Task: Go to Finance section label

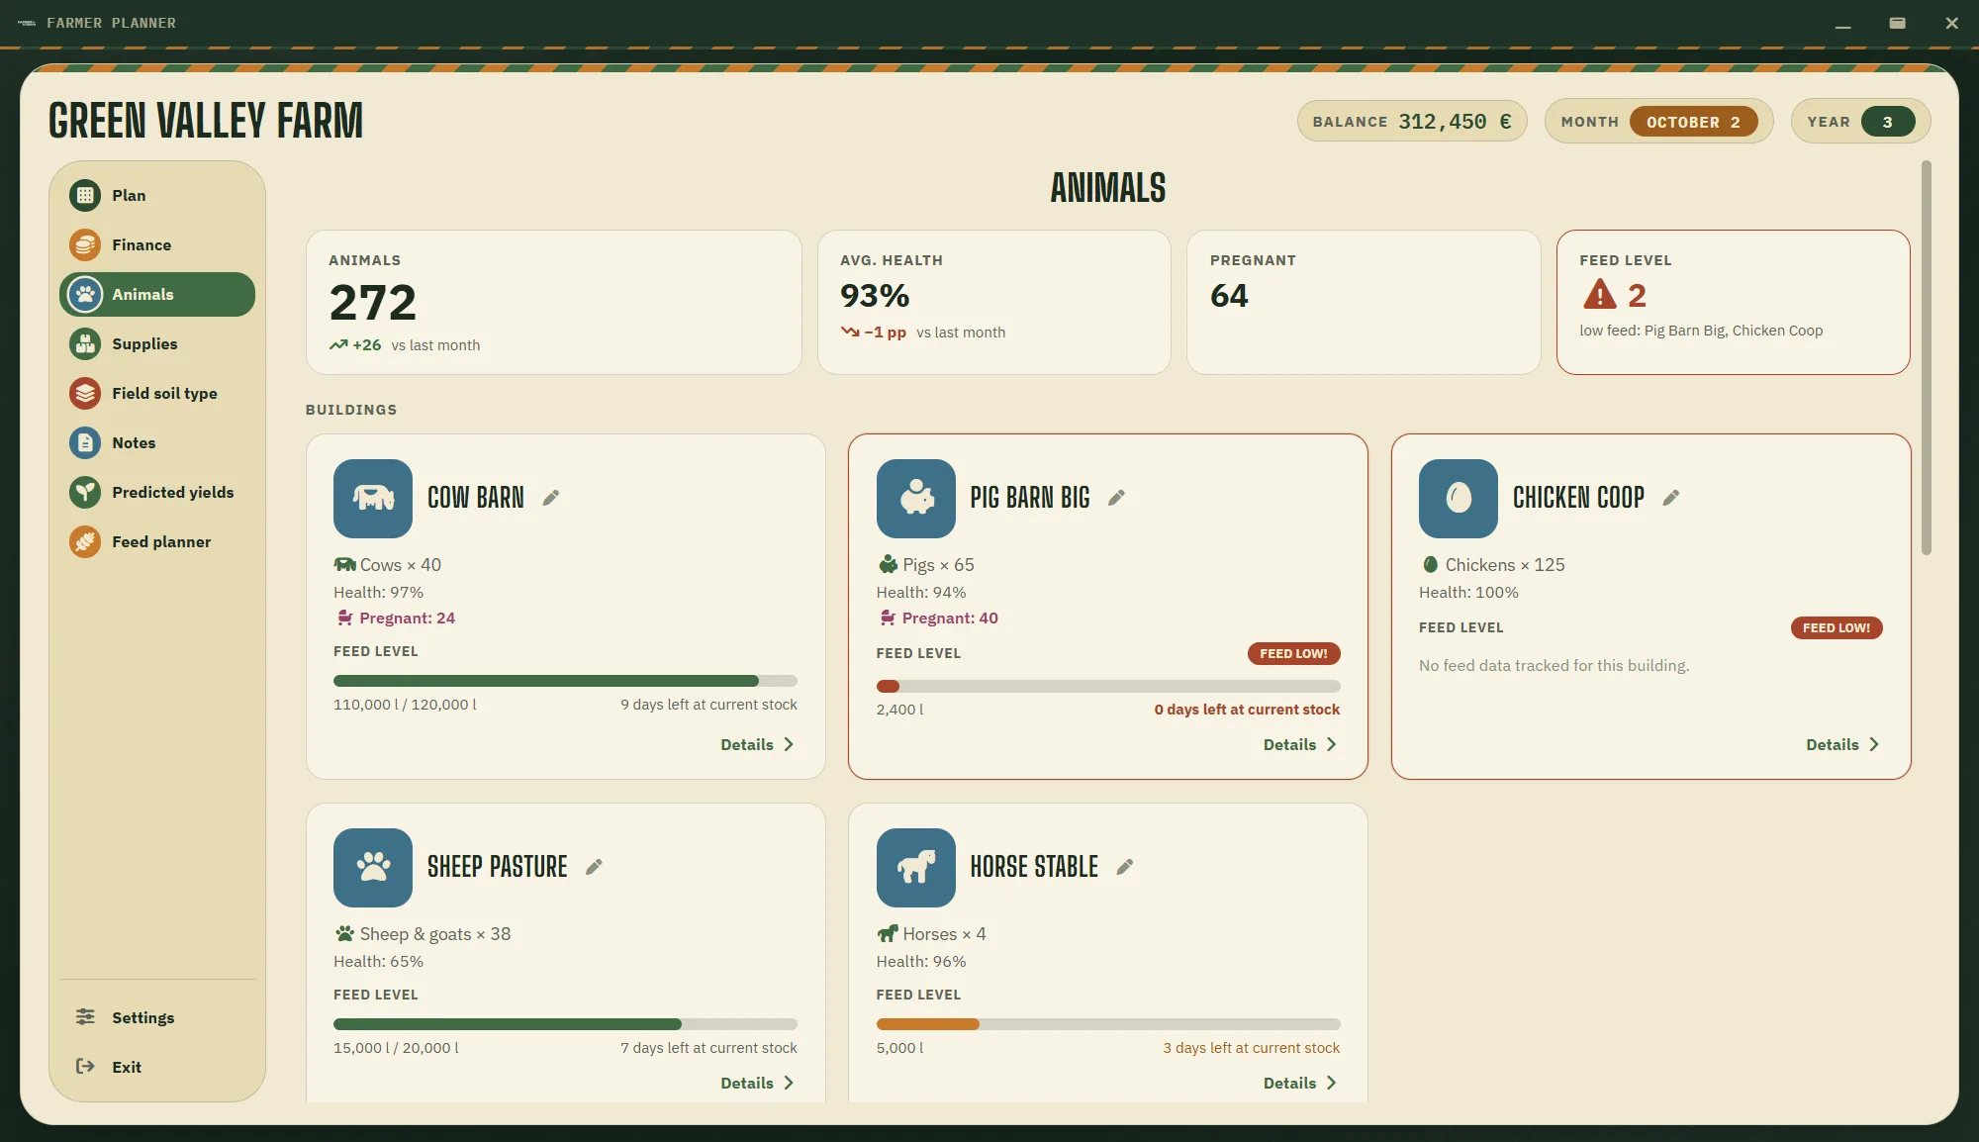Action: click(x=141, y=244)
